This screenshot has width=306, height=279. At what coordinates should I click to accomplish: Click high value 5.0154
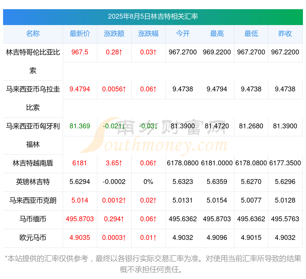tap(217, 200)
